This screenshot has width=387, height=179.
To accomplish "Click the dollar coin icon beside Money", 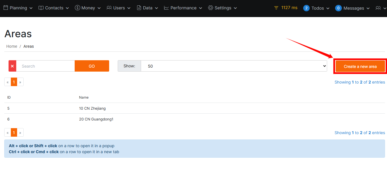I will point(78,8).
